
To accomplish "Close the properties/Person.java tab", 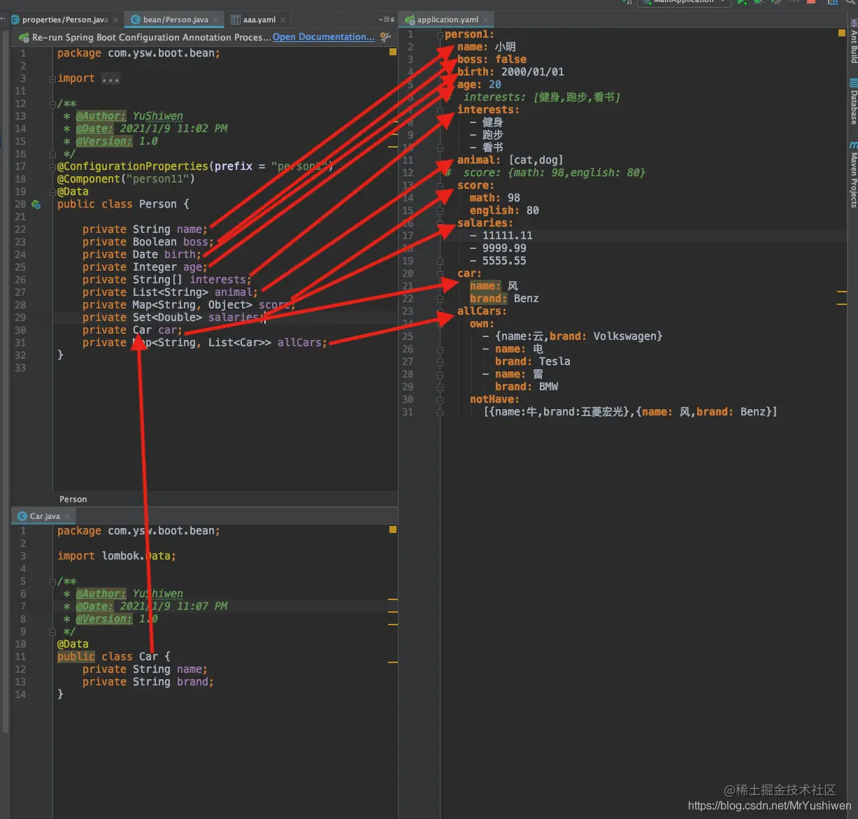I will (116, 20).
